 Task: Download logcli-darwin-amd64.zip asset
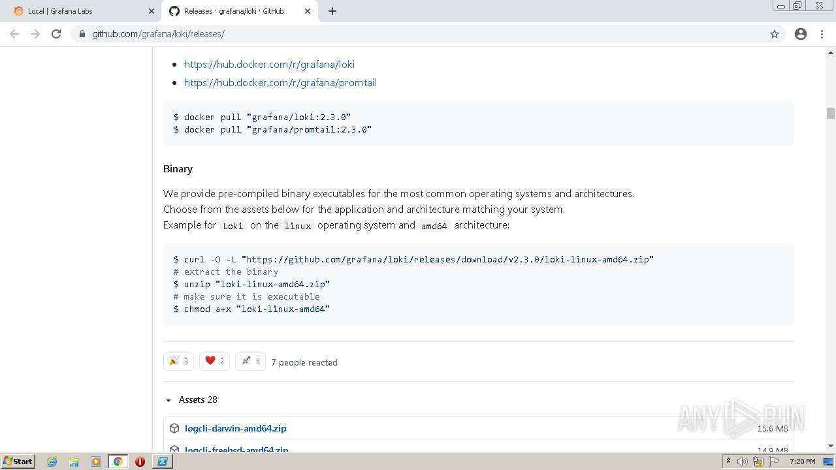[x=235, y=428]
